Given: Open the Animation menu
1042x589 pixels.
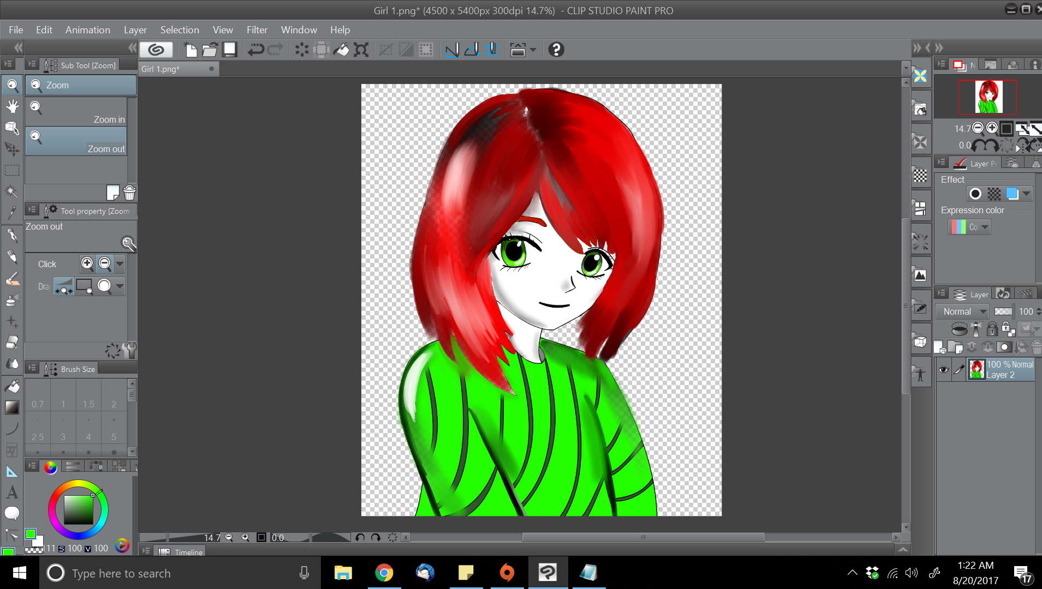Looking at the screenshot, I should 87,30.
